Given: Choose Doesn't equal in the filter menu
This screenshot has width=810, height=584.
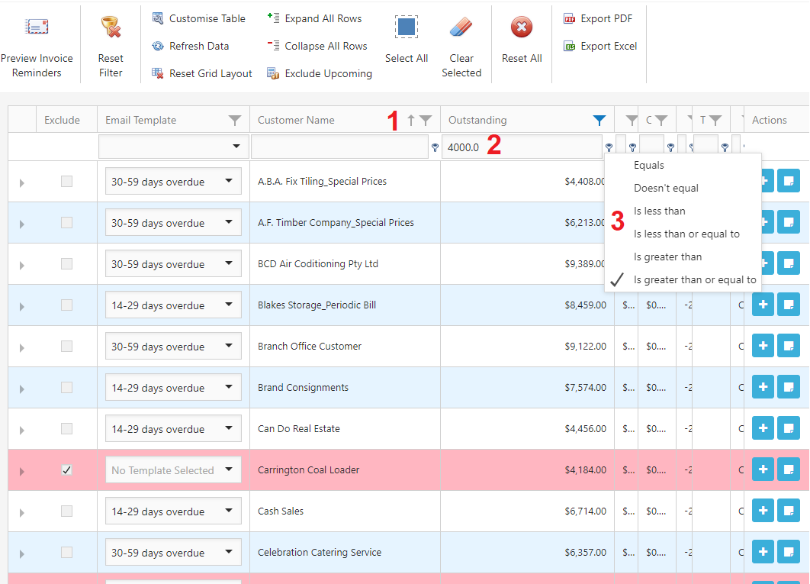Looking at the screenshot, I should (683, 189).
